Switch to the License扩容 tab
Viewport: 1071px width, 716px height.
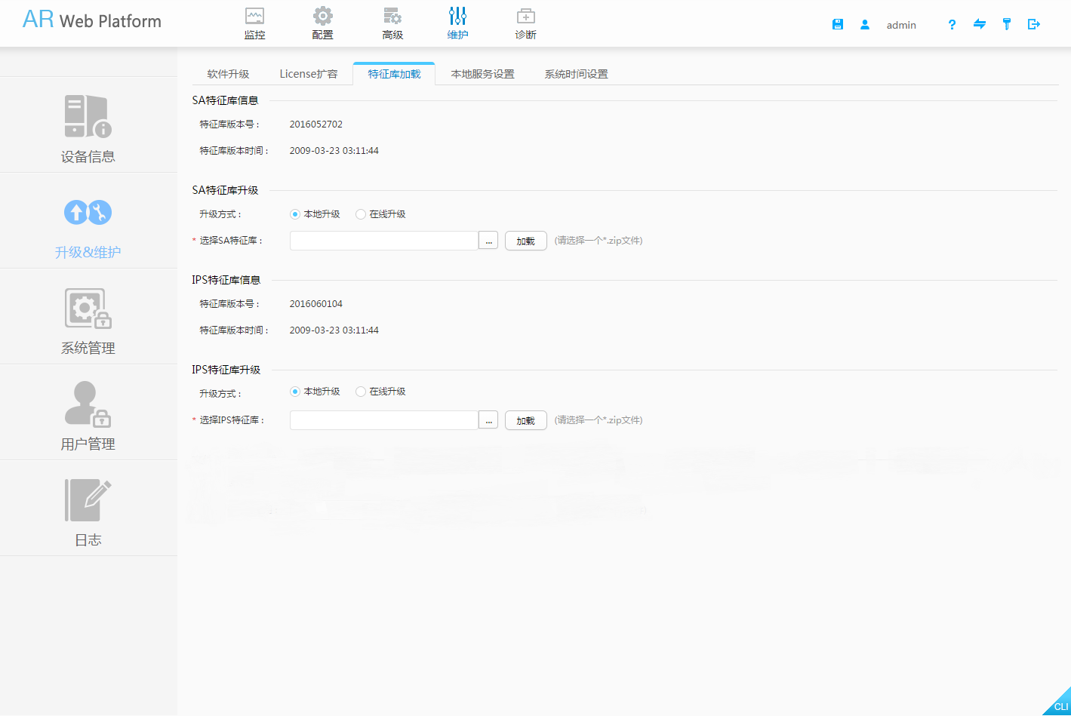pos(309,74)
